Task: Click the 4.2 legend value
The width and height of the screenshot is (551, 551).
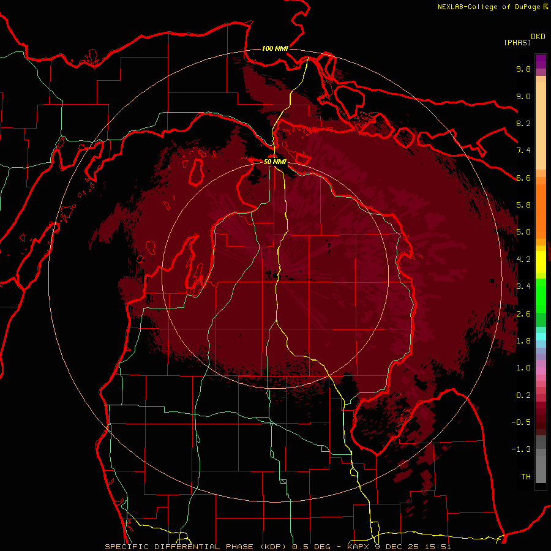Action: (x=523, y=260)
